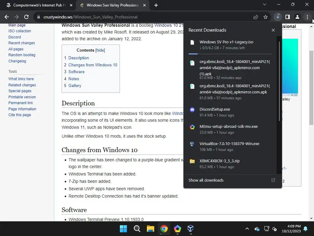Open the Chrome profile icon
This screenshot has height=236, width=314.
click(x=297, y=17)
